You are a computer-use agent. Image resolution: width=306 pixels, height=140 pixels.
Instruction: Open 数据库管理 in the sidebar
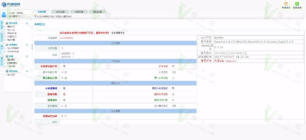[x=12, y=63]
